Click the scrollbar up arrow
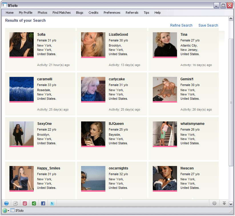Viewport: 235px width, 216px height. 231,19
